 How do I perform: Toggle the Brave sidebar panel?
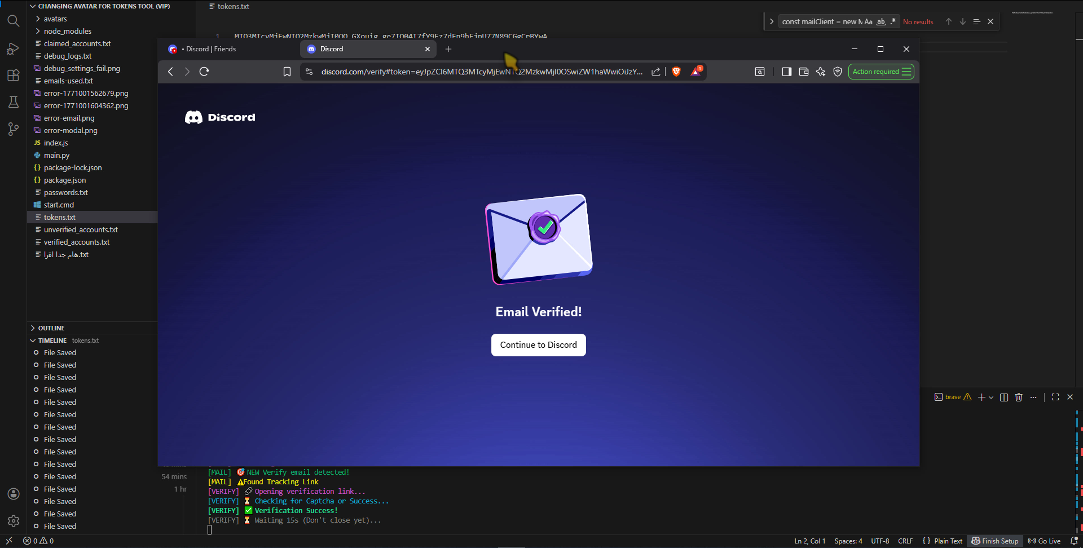click(x=787, y=72)
